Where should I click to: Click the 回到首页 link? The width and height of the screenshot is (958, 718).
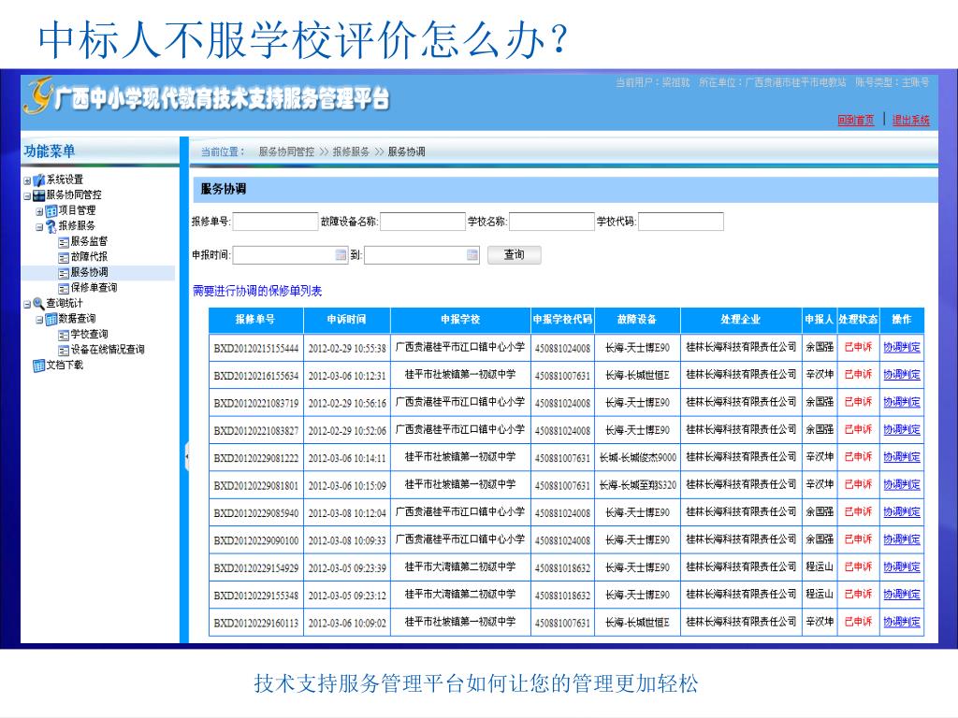(856, 120)
